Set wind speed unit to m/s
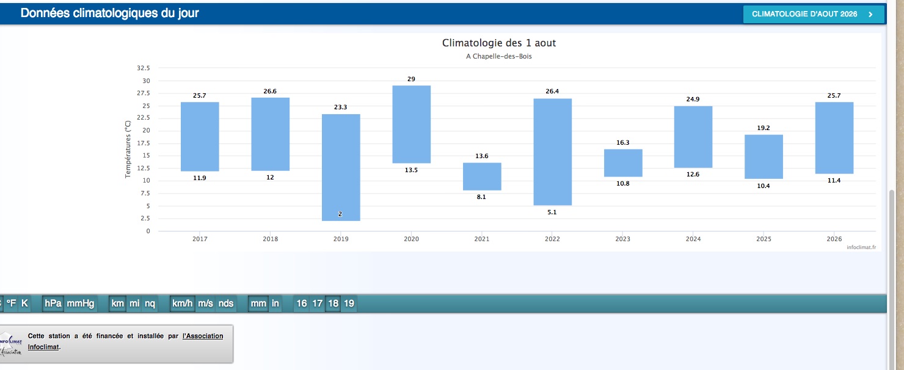This screenshot has height=370, width=904. (x=205, y=303)
